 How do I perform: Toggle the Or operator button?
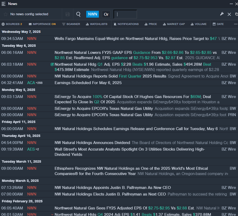tap(106, 14)
